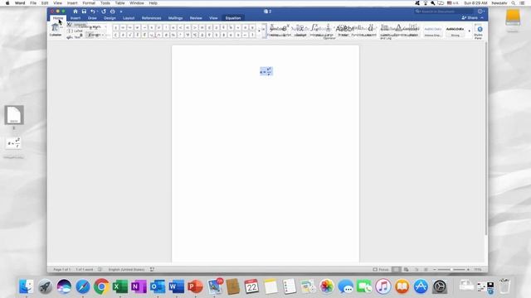531x298 pixels.
Task: Open the Edit menu in menu bar
Action: pyautogui.click(x=45, y=3)
